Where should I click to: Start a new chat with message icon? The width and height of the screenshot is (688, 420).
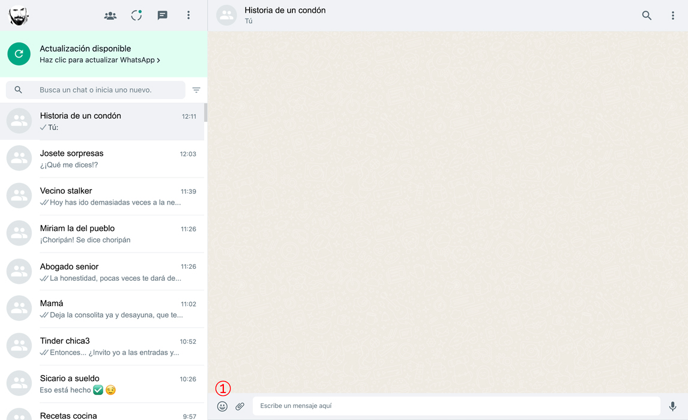pos(162,16)
